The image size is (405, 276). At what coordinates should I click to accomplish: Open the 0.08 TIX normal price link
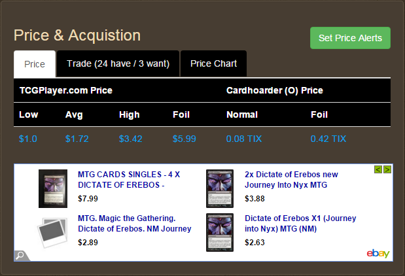click(x=244, y=139)
